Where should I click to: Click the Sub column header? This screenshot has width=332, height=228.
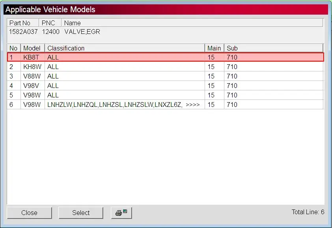pyautogui.click(x=274, y=48)
